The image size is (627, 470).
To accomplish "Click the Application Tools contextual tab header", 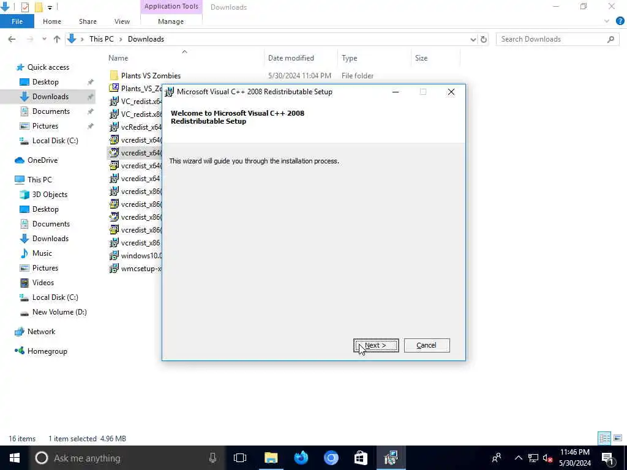I will [x=171, y=6].
